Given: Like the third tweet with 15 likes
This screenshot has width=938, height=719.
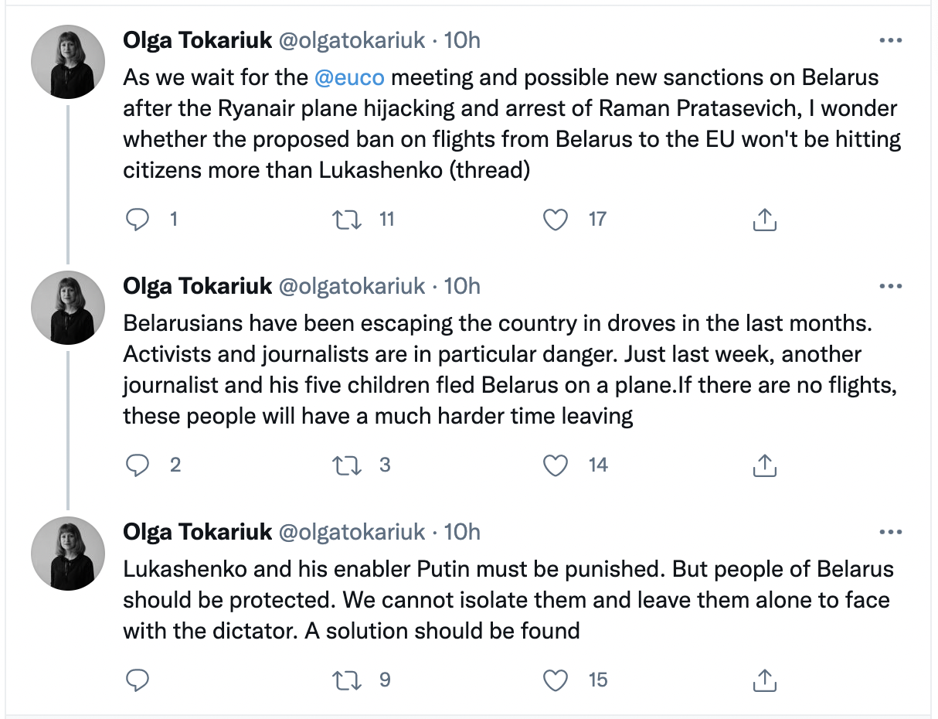Looking at the screenshot, I should [555, 680].
